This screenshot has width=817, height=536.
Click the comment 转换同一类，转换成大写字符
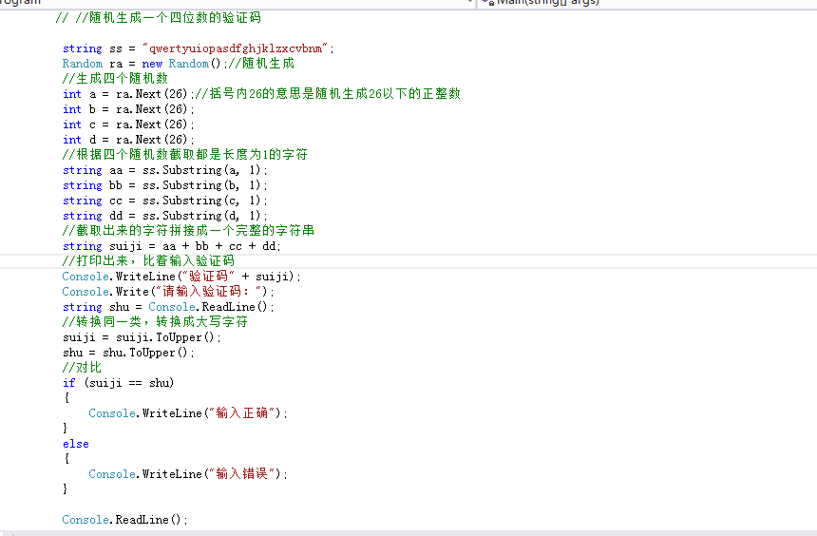click(155, 322)
